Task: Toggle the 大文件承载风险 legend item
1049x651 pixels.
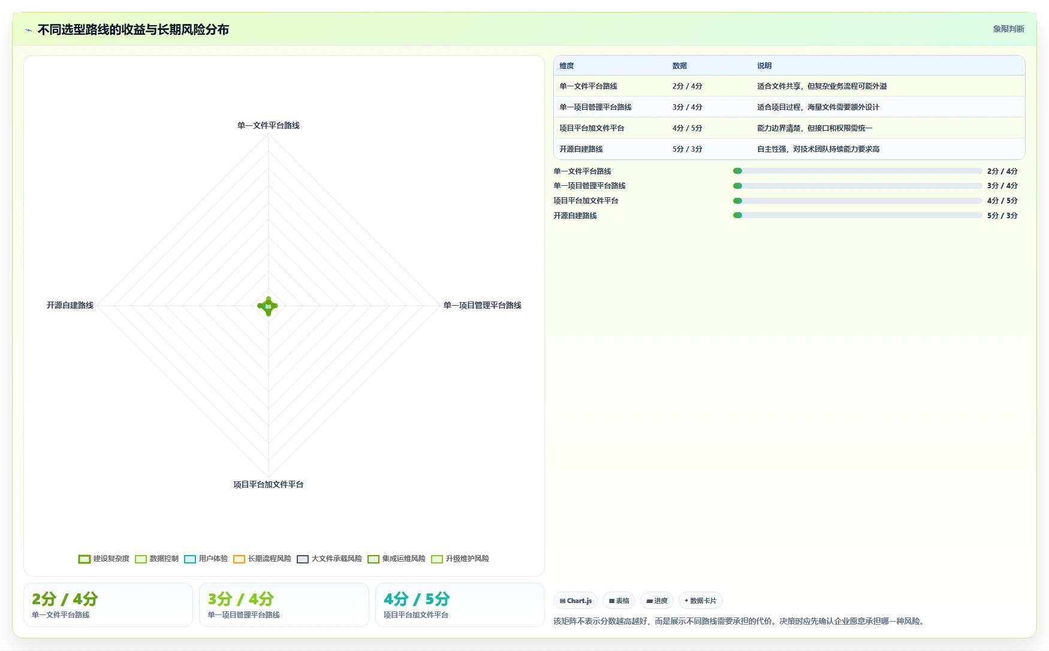Action: (329, 559)
